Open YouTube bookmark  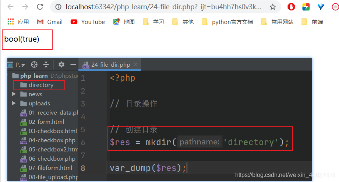tap(88, 22)
